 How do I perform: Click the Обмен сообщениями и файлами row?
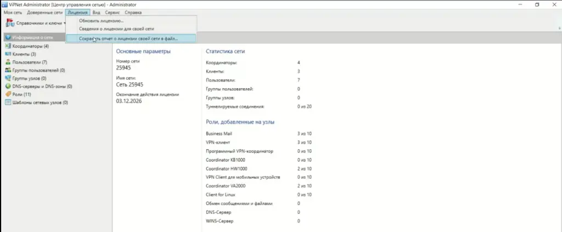(x=253, y=203)
